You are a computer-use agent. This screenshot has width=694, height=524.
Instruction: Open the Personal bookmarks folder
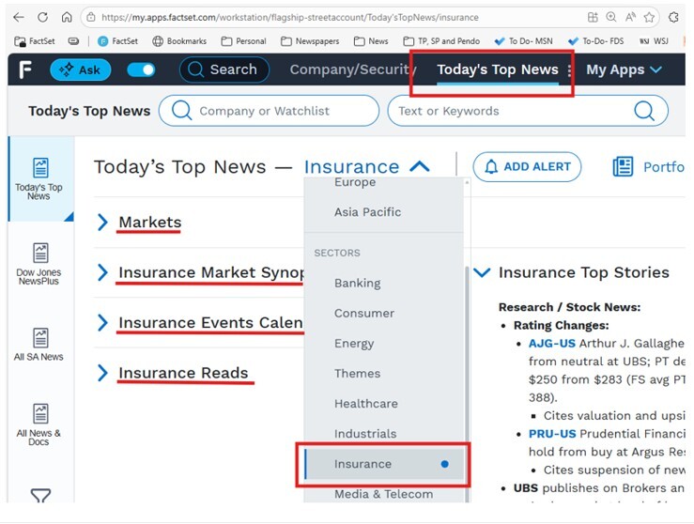243,41
